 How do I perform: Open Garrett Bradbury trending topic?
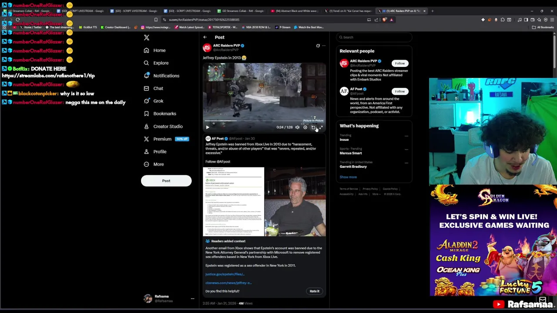[x=353, y=167]
